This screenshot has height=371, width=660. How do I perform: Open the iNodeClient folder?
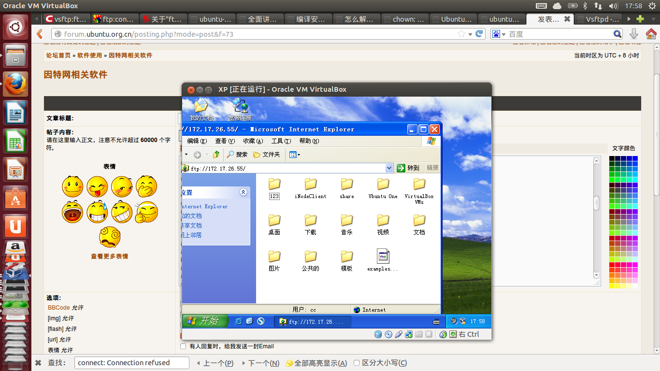click(x=310, y=188)
